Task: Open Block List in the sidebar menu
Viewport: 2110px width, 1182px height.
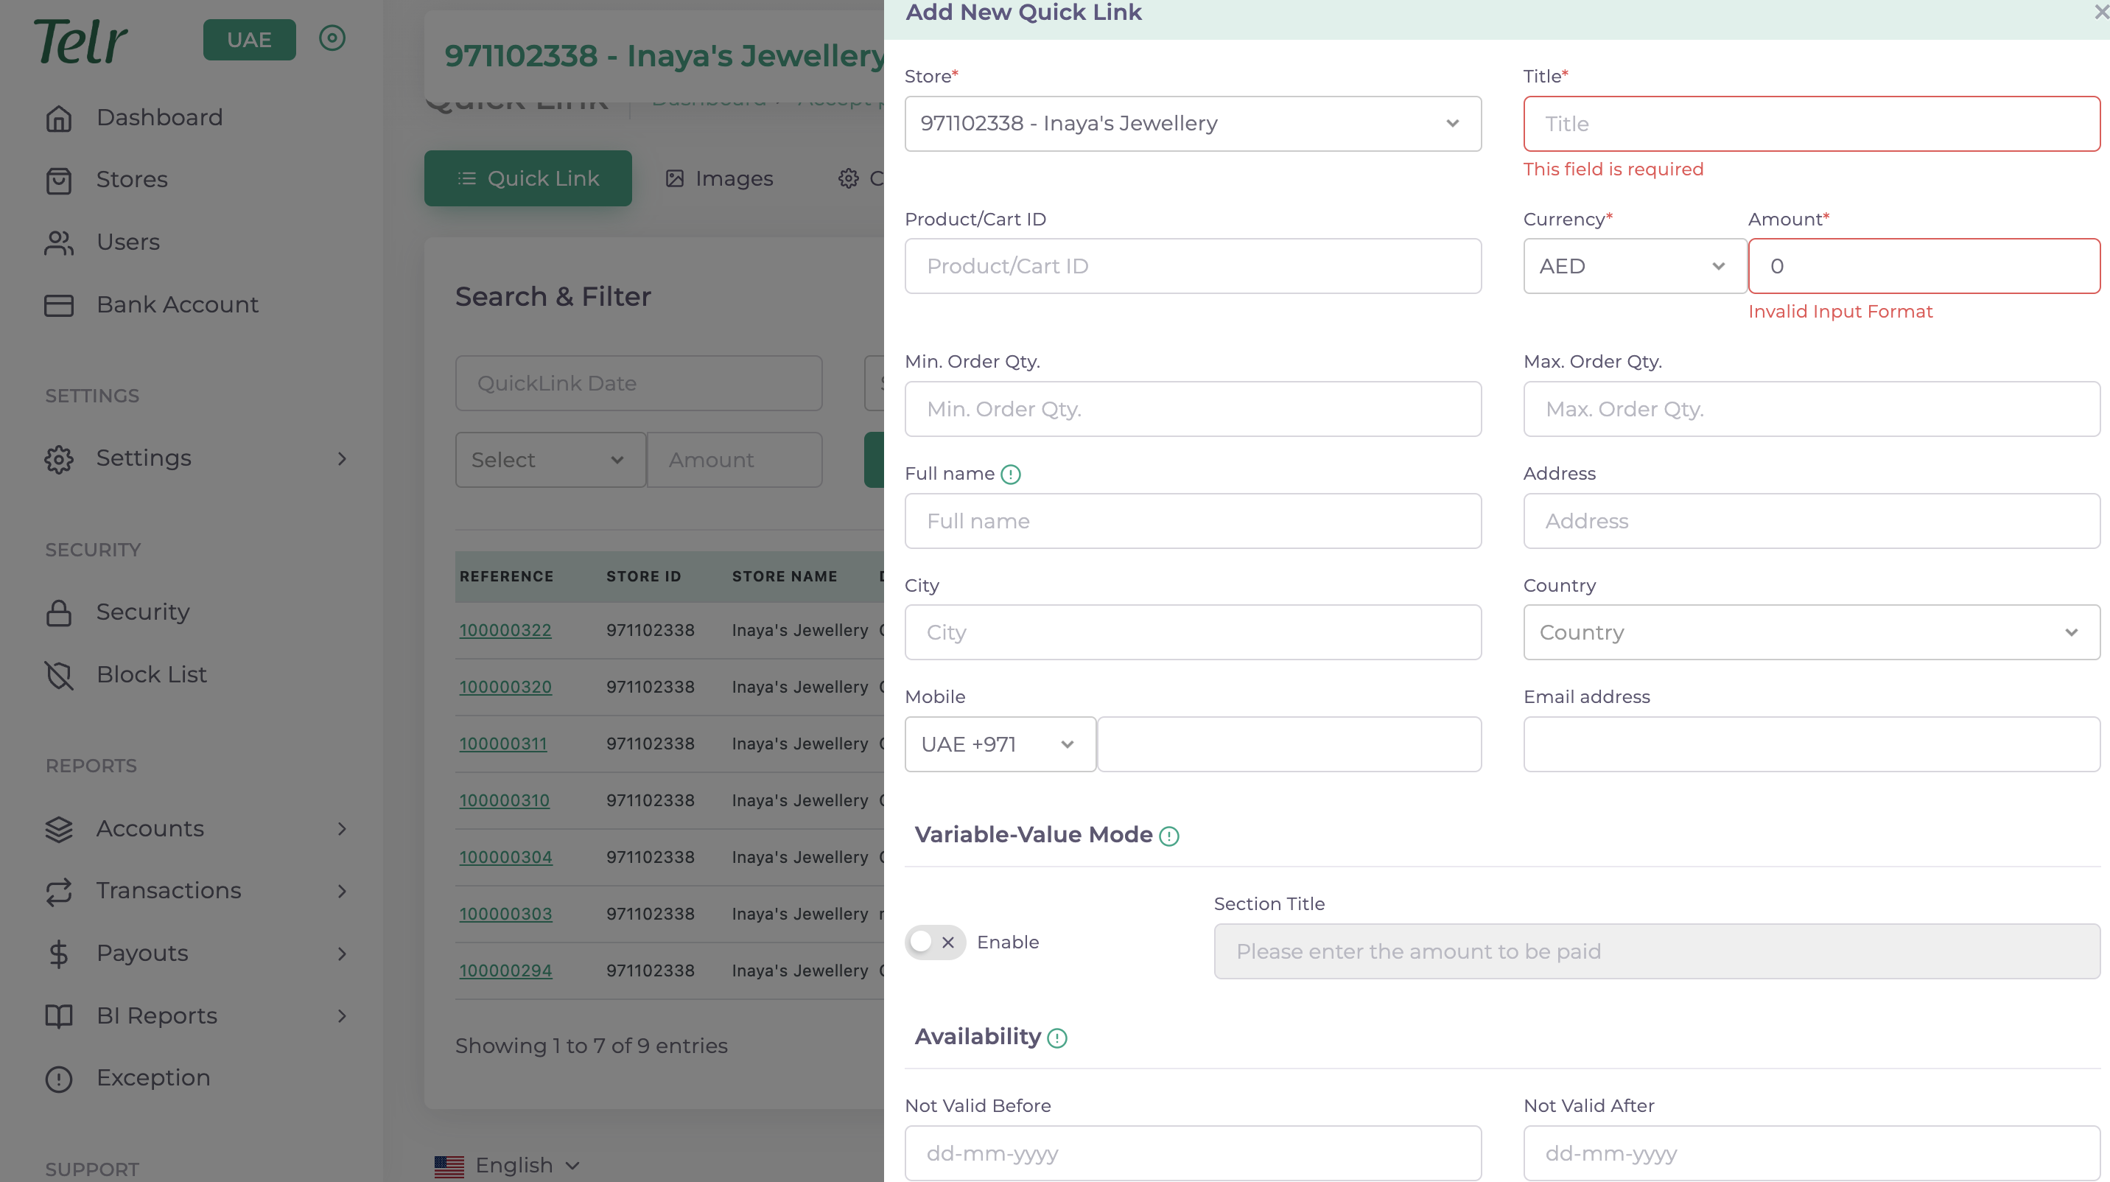Action: (x=152, y=675)
